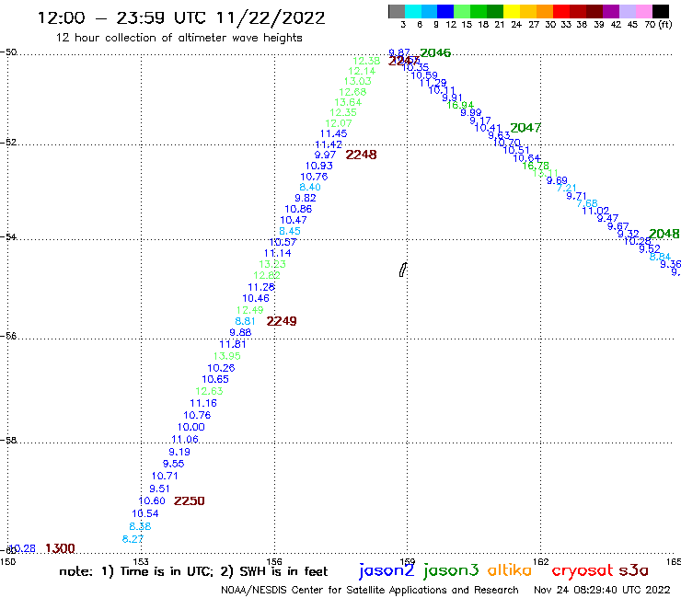Click the wave height value 11.81
The width and height of the screenshot is (681, 598).
pyautogui.click(x=233, y=344)
